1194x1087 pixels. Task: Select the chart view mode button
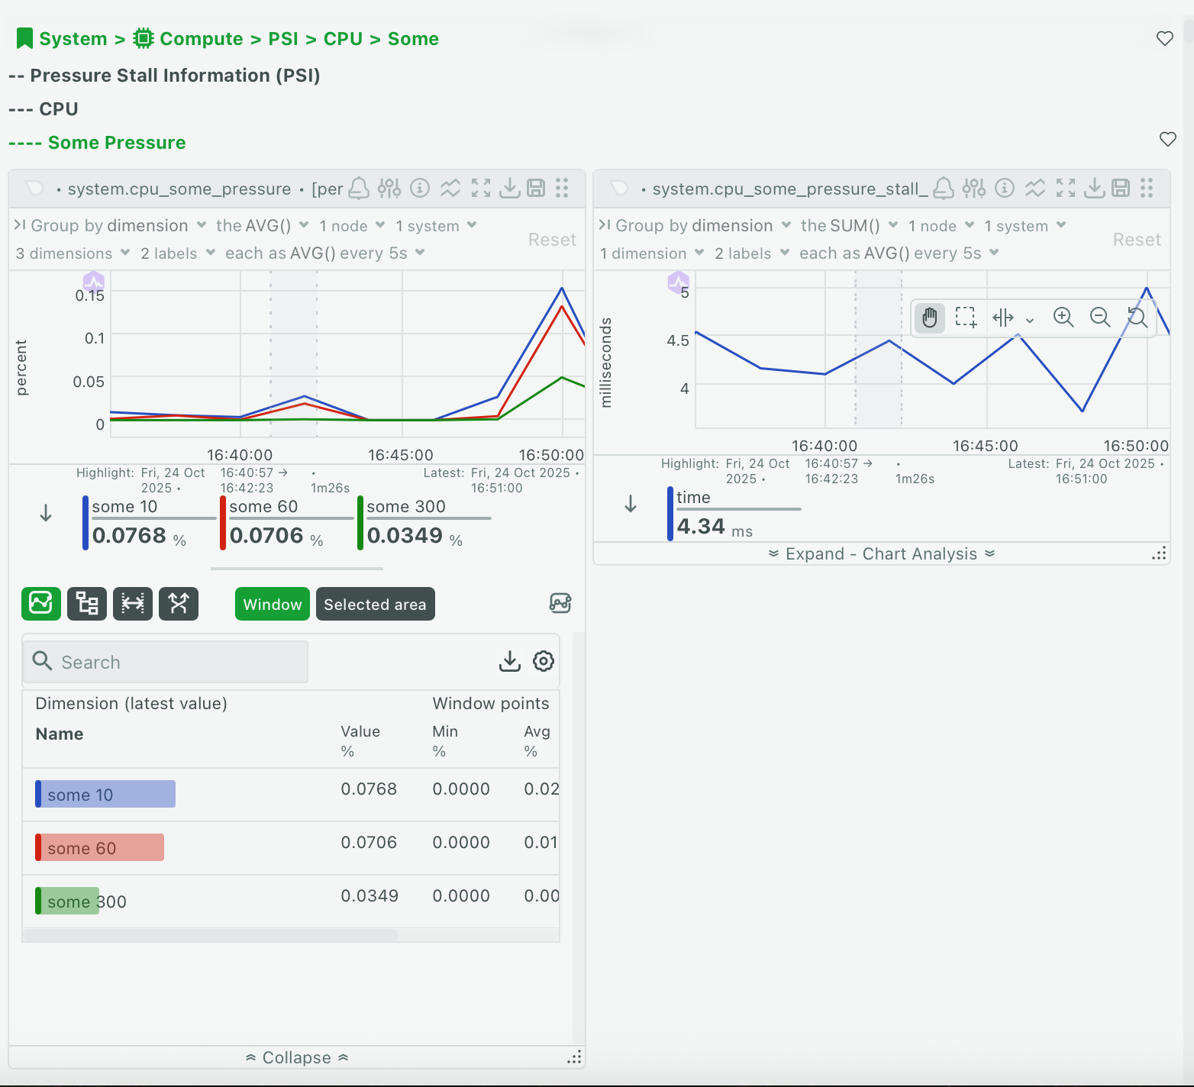(41, 604)
